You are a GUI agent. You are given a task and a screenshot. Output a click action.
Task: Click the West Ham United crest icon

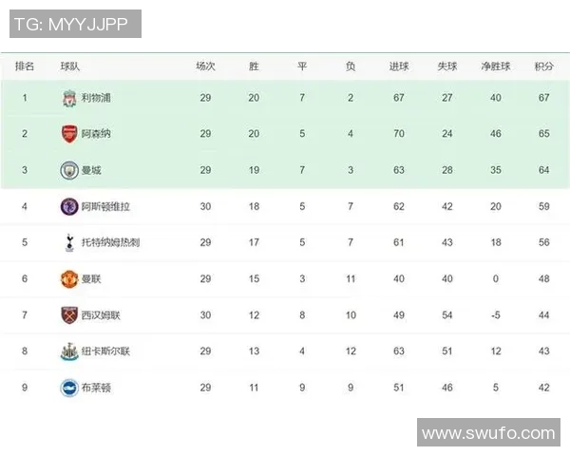pyautogui.click(x=69, y=314)
